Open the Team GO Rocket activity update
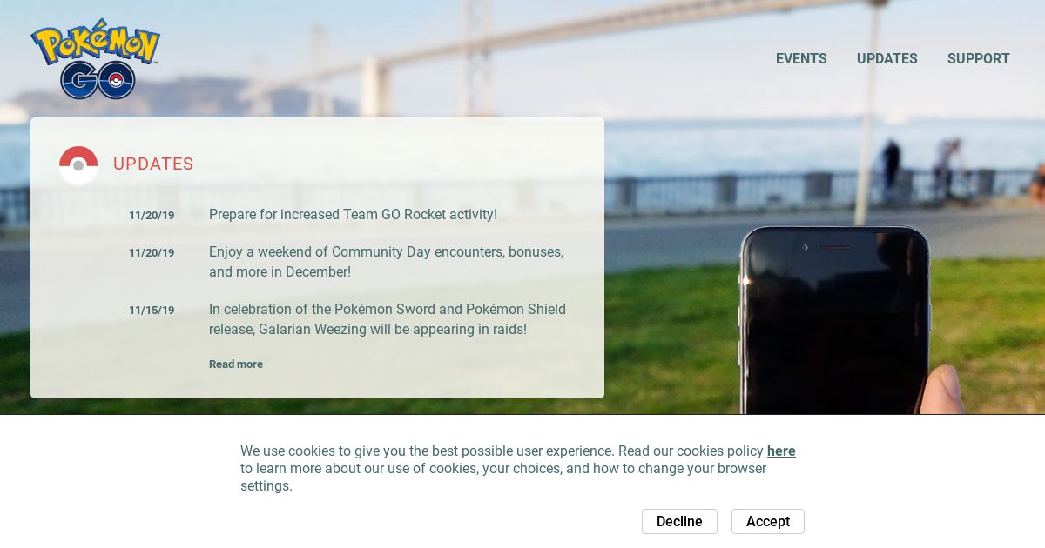 pos(353,214)
